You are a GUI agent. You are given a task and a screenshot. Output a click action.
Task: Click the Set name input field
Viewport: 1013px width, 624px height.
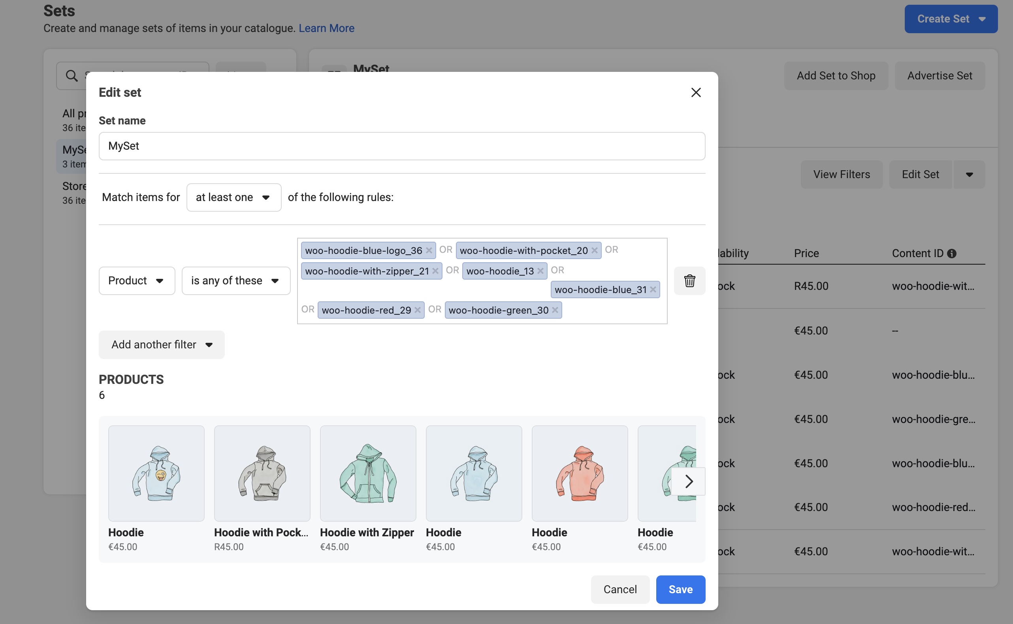click(402, 146)
